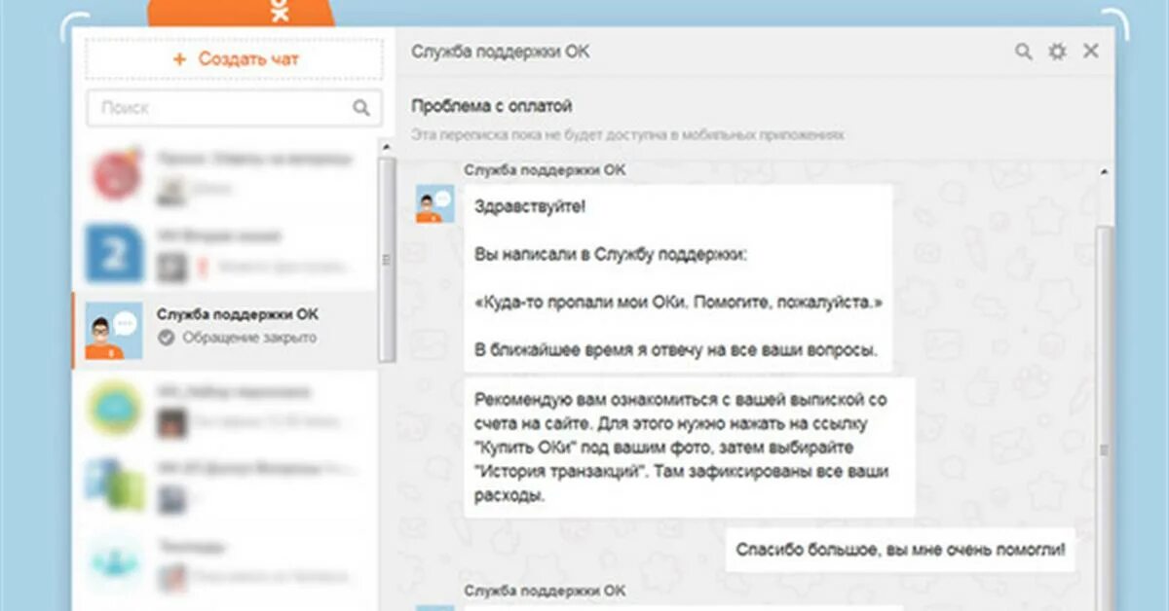Click support agent avatar in chat list

pyautogui.click(x=114, y=331)
